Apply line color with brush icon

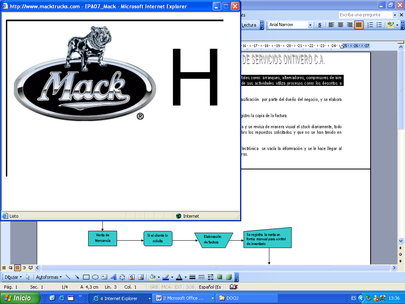click(x=166, y=277)
